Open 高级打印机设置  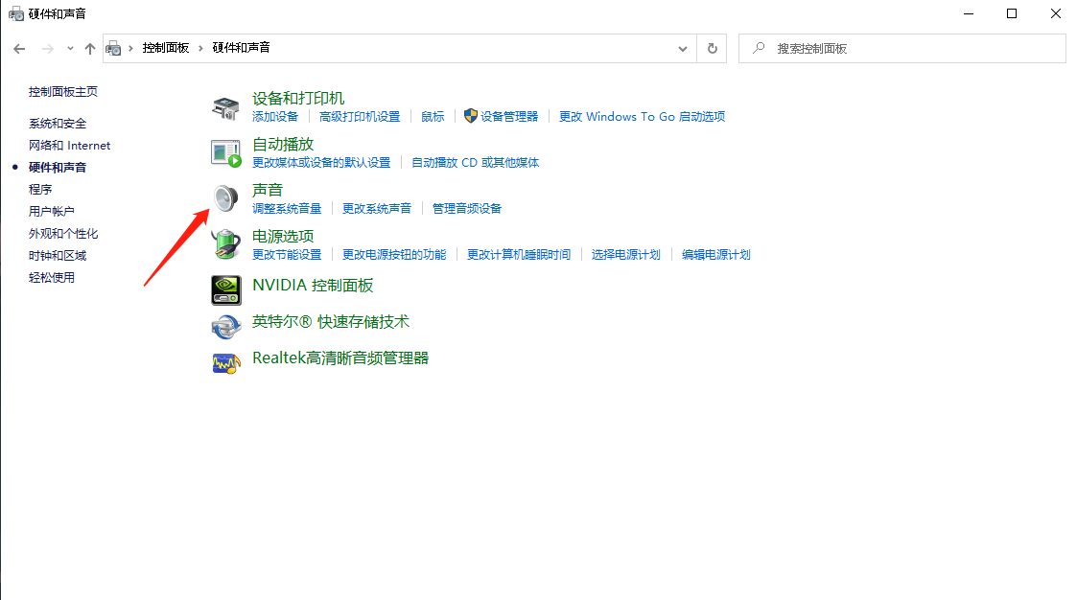(360, 117)
